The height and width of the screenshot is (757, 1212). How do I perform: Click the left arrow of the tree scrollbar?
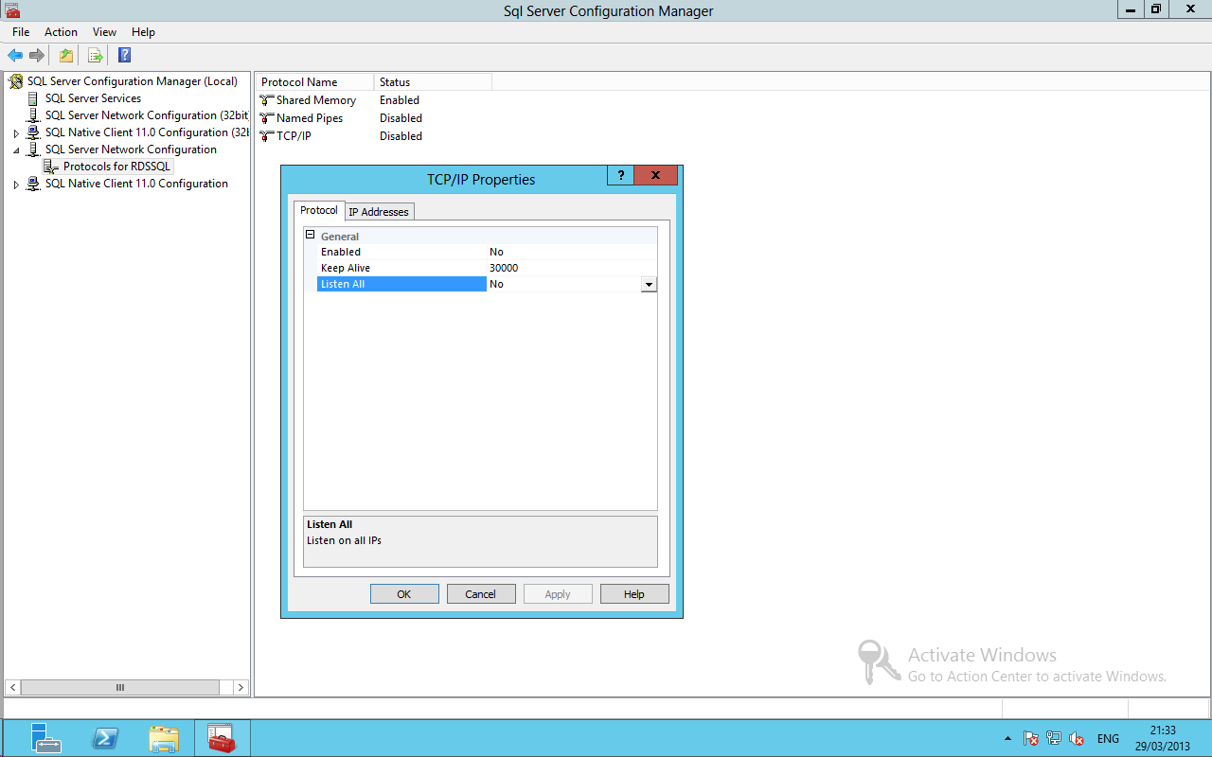point(12,687)
